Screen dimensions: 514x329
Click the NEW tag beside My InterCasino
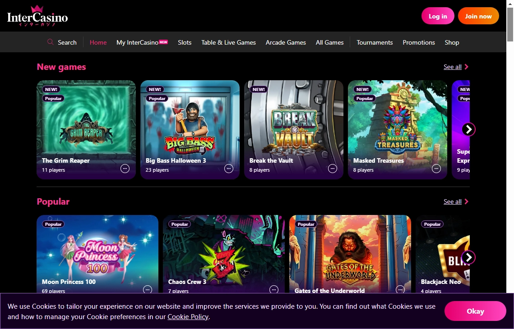pyautogui.click(x=163, y=42)
